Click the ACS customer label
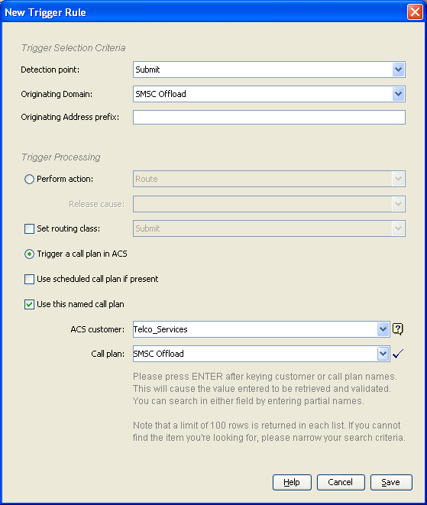Image resolution: width=427 pixels, height=505 pixels. [97, 329]
